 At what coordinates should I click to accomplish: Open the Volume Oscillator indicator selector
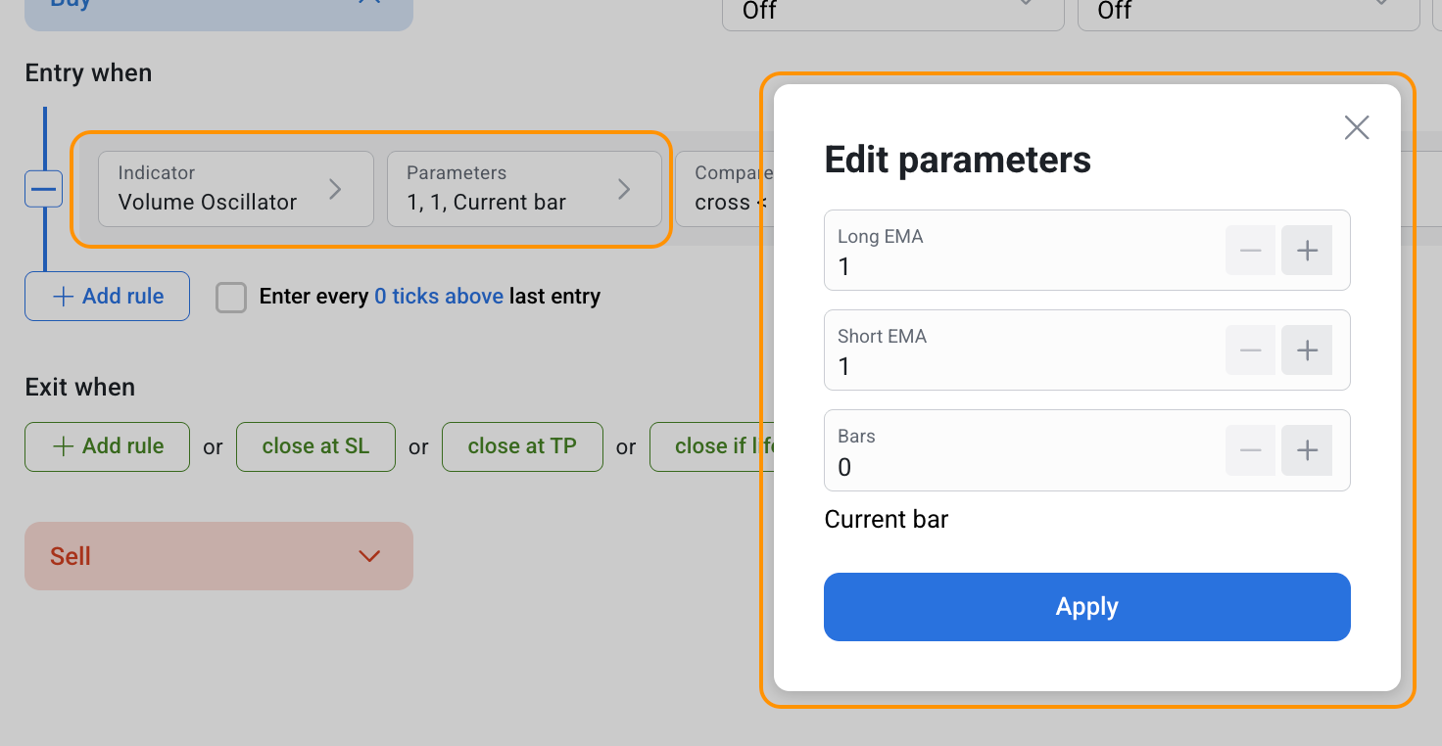(x=235, y=189)
